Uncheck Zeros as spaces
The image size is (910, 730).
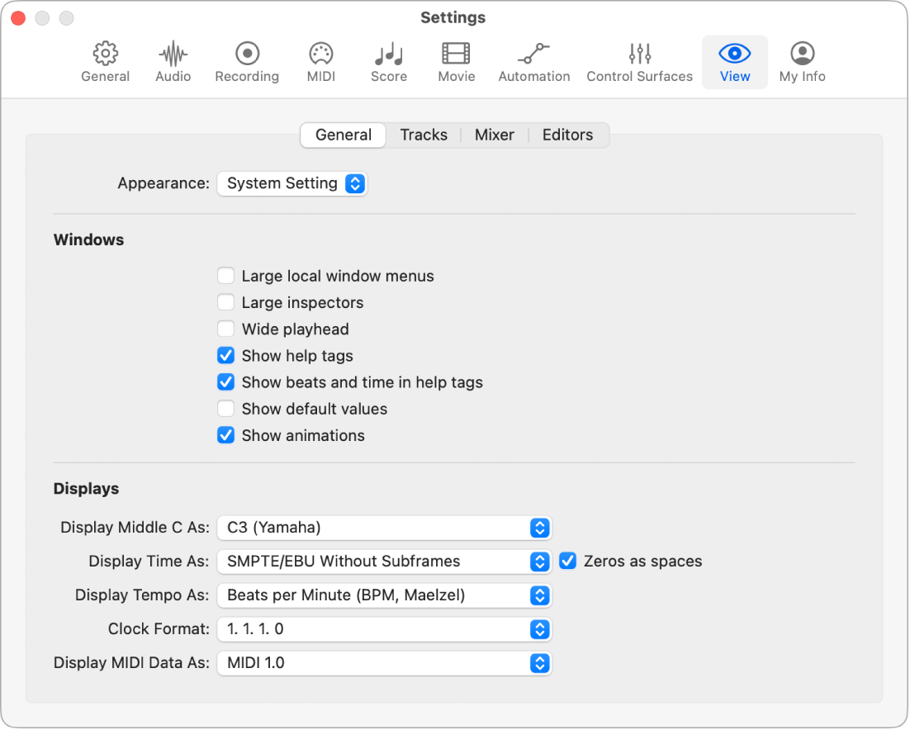pyautogui.click(x=567, y=562)
